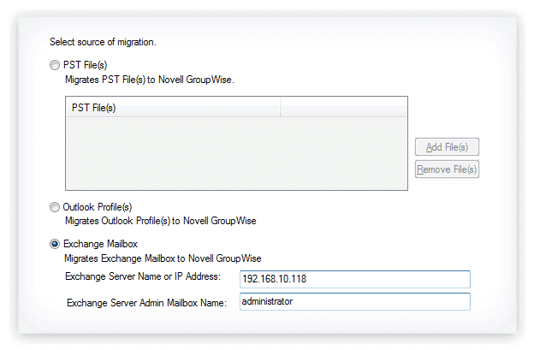Click the 'Select source of migration.' text
Viewport: 534px width, 350px height.
(103, 42)
